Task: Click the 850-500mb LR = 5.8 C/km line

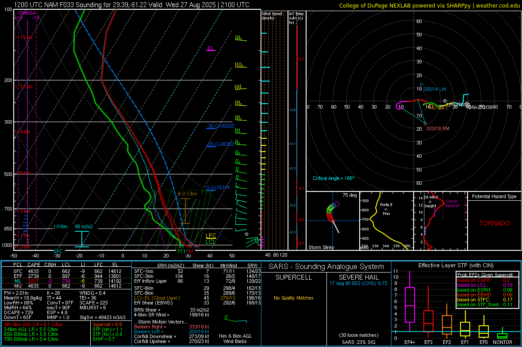Action: coord(31,334)
